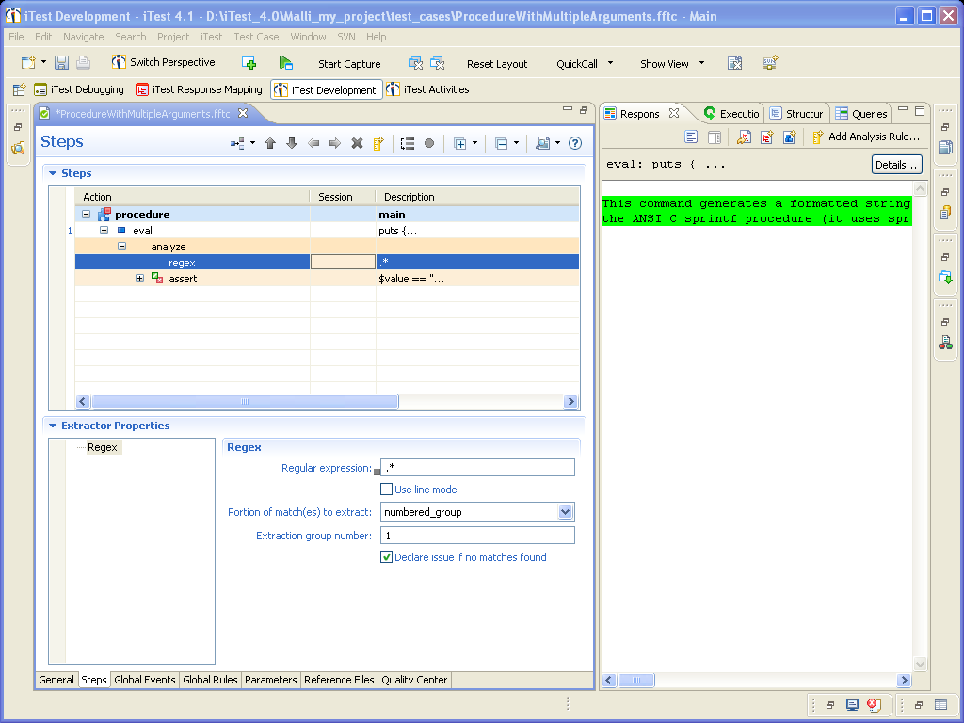Move the regex step down with the arrow icon
964x723 pixels.
(292, 144)
